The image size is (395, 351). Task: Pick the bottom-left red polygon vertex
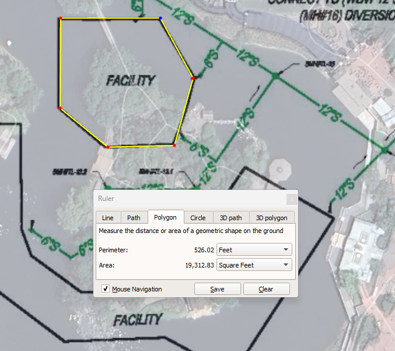coord(107,147)
